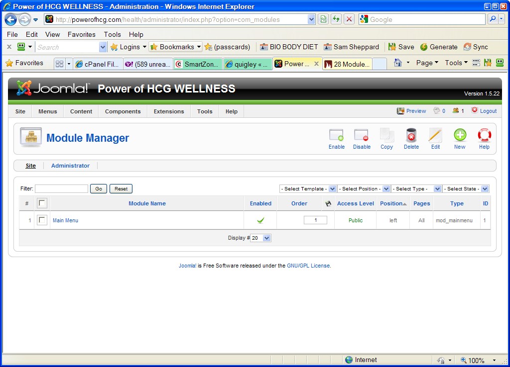
Task: Switch to the 28 Module... tab
Action: coord(347,64)
